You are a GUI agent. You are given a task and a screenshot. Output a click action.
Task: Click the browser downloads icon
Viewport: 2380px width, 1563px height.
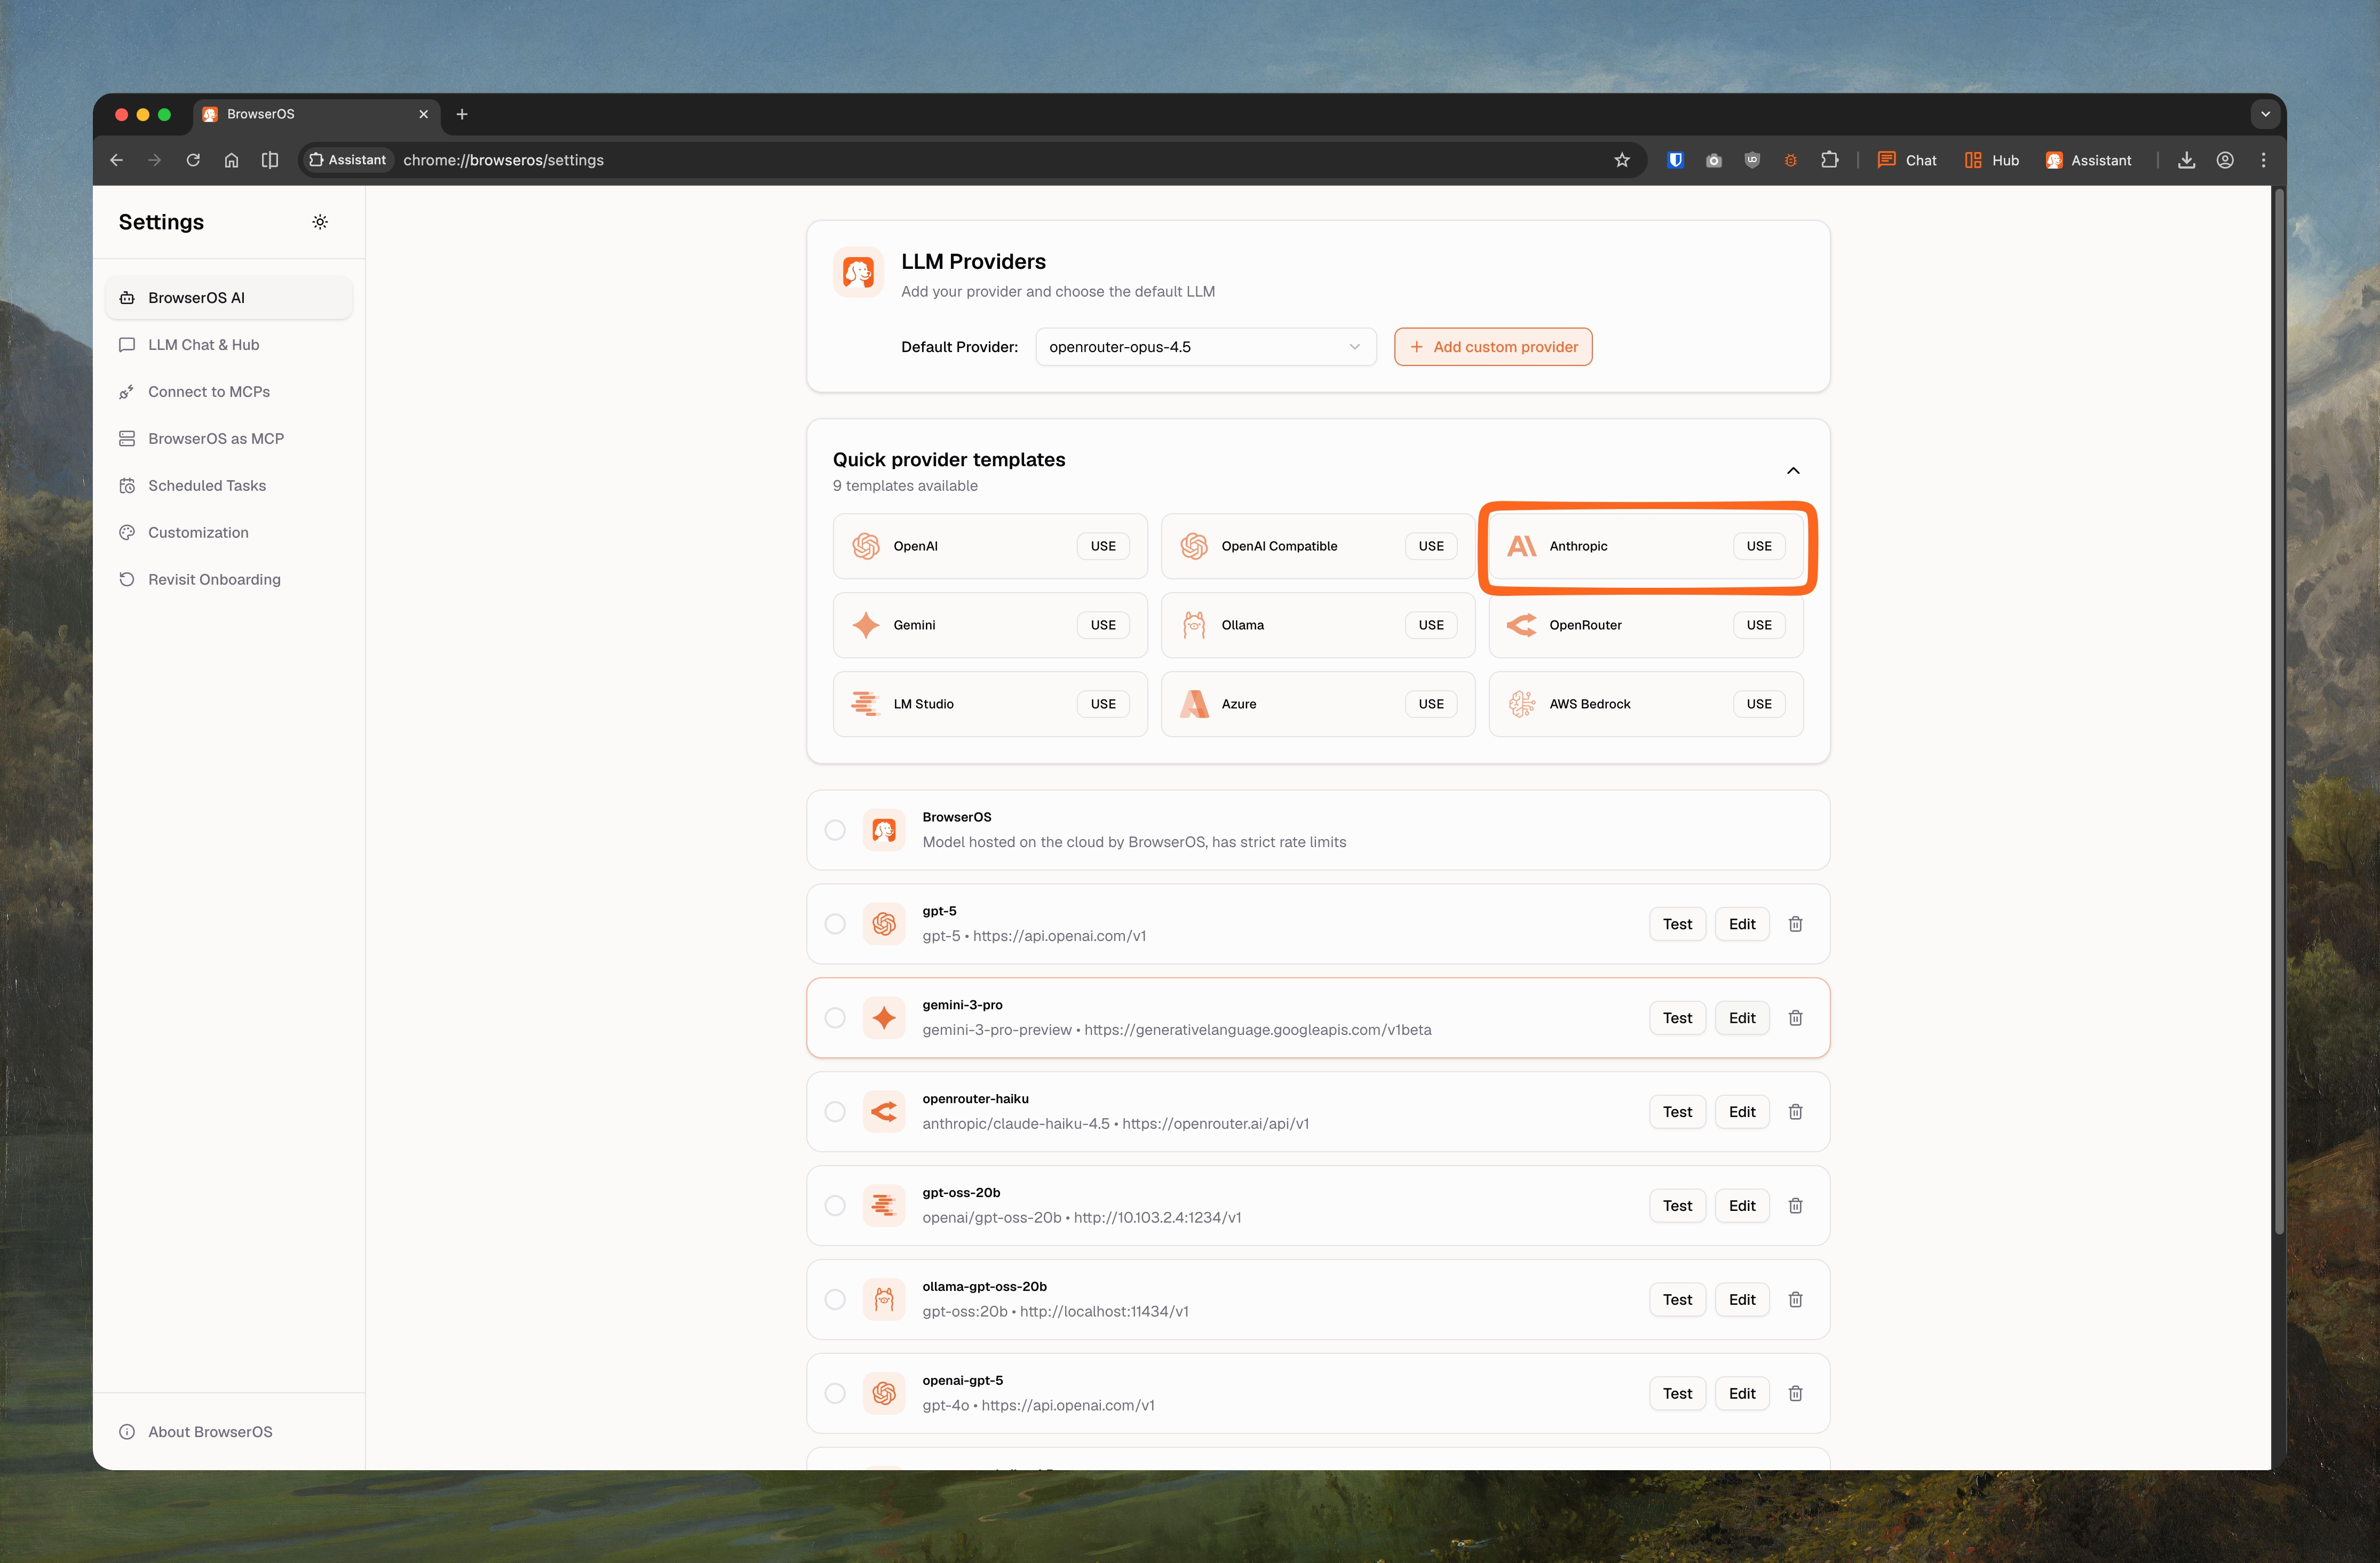(2186, 160)
